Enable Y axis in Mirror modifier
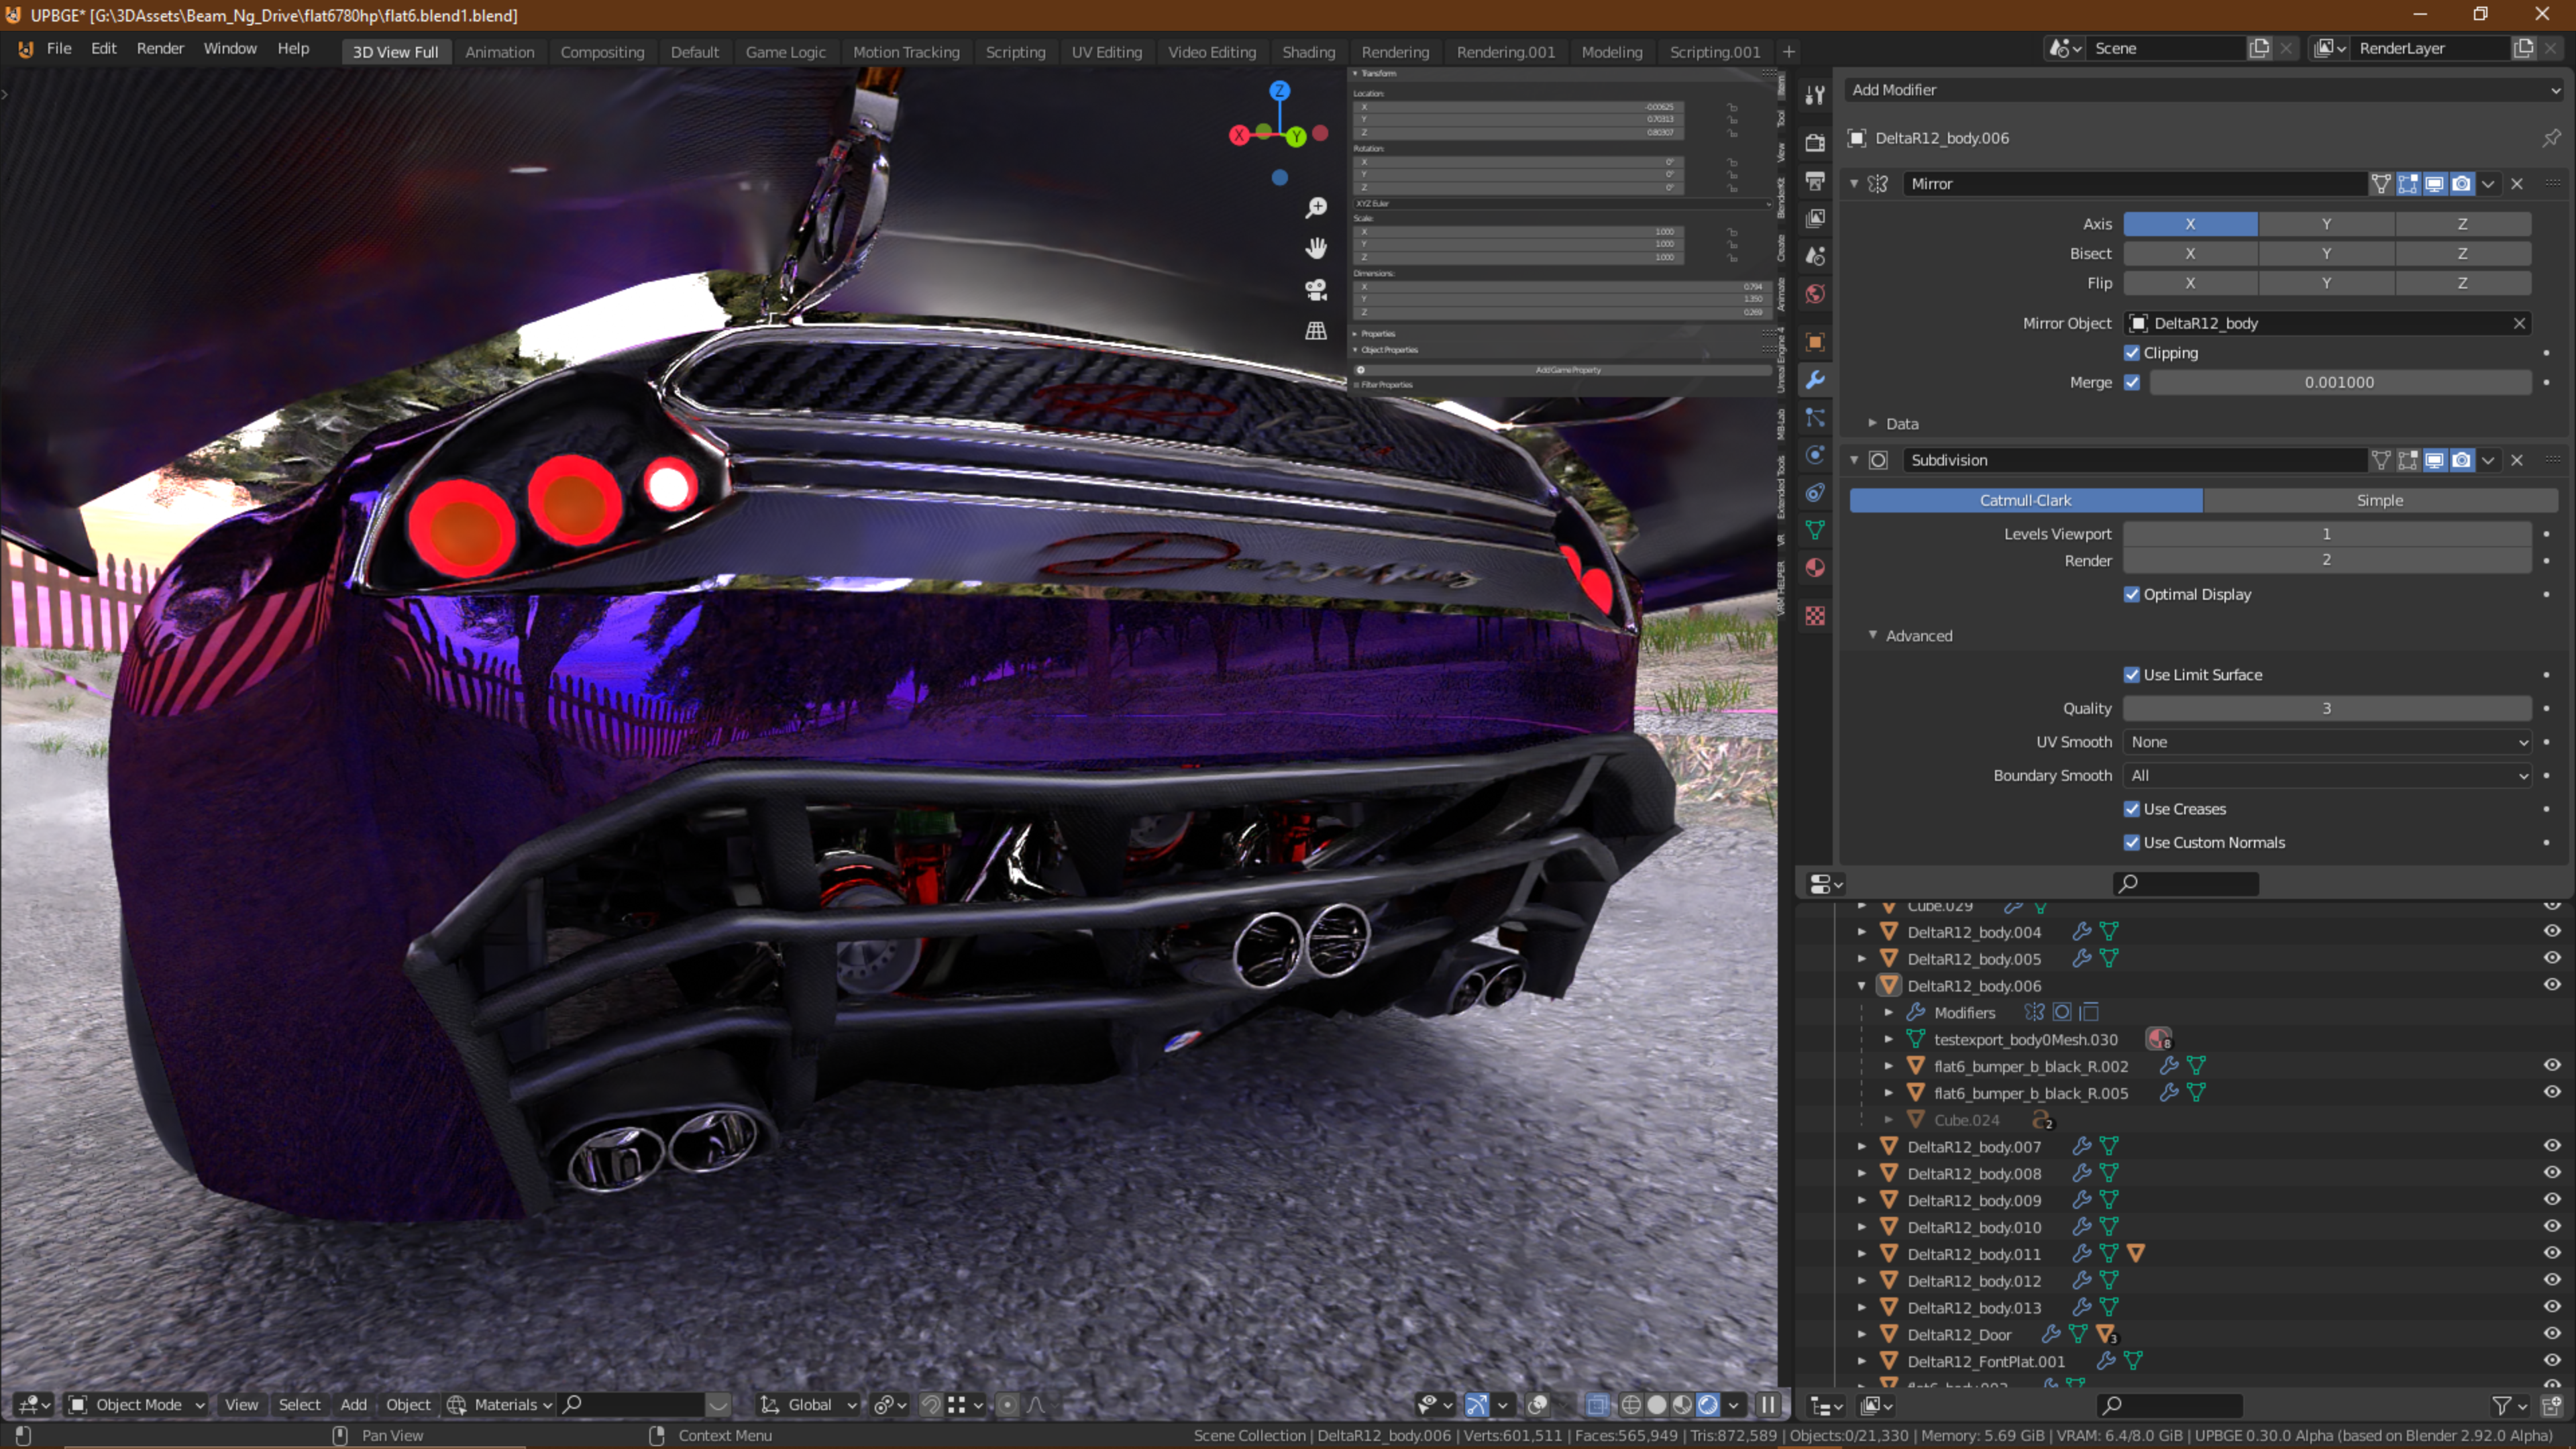 [x=2326, y=224]
